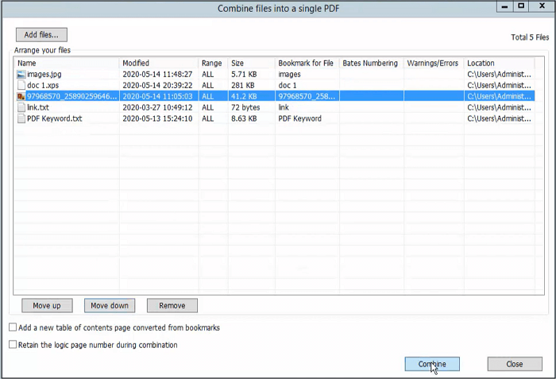556x379 pixels.
Task: Click the bookmark cell reading PDF Keyword
Action: point(300,118)
